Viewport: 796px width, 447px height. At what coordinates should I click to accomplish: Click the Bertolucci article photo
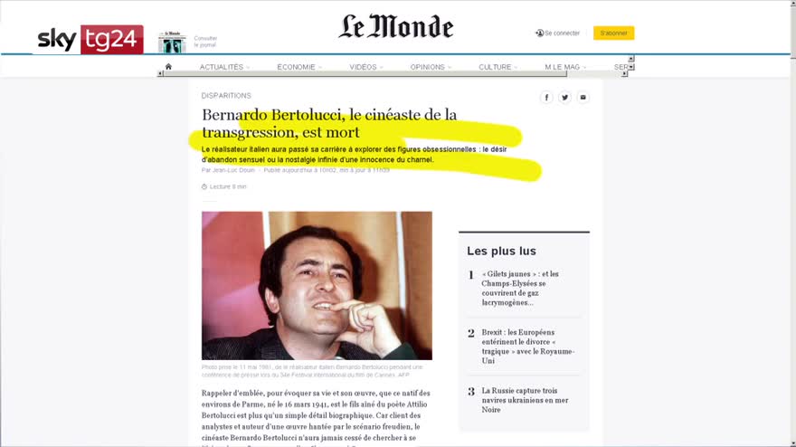point(317,285)
